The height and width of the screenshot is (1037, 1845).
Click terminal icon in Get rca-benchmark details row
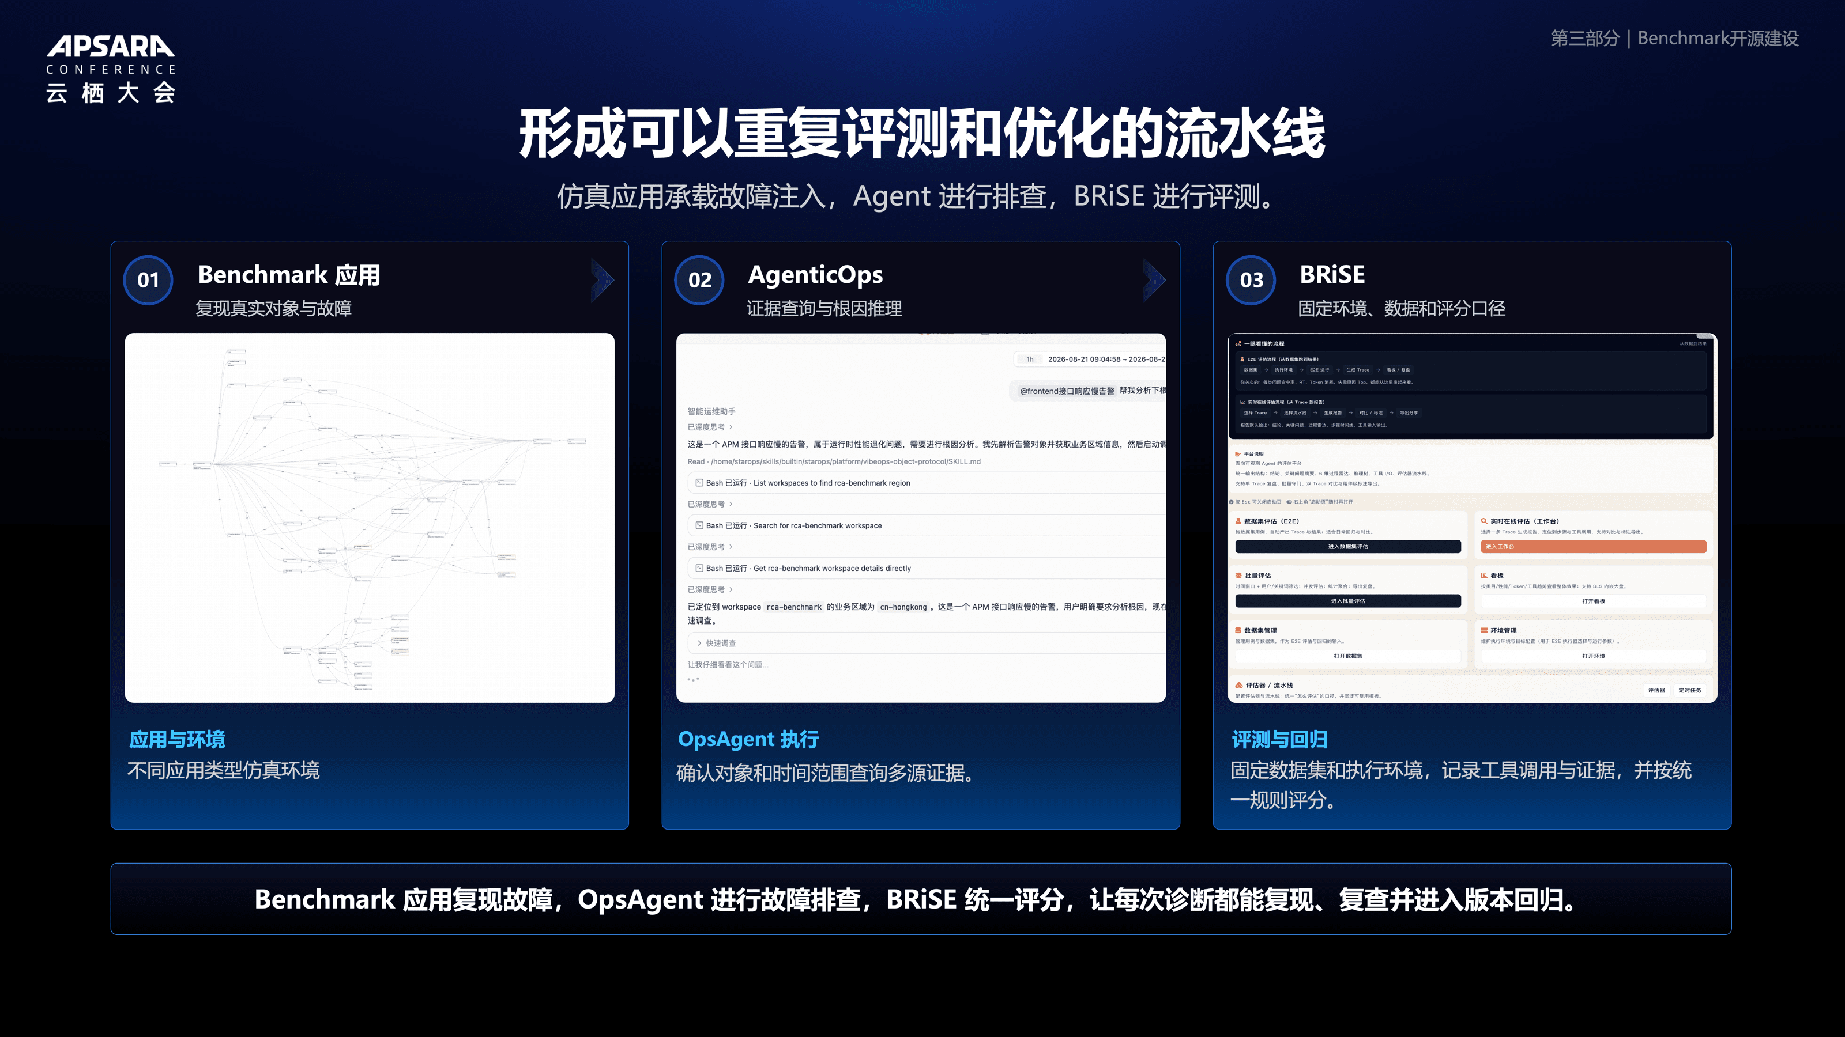(699, 568)
